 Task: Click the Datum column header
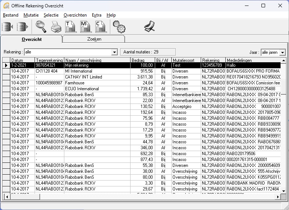click(17, 60)
